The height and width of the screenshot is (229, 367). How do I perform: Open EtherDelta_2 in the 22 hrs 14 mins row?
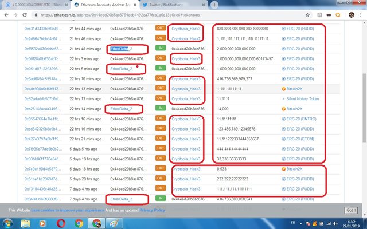point(121,109)
